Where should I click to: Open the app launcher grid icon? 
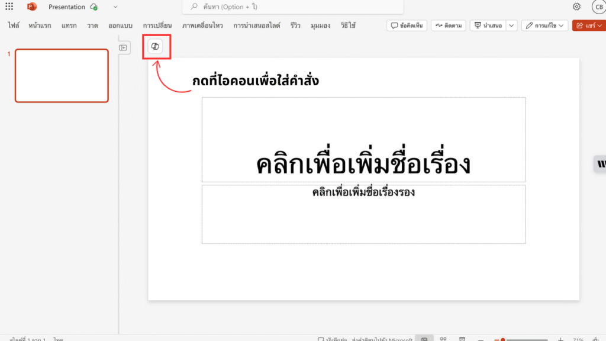pyautogui.click(x=9, y=7)
